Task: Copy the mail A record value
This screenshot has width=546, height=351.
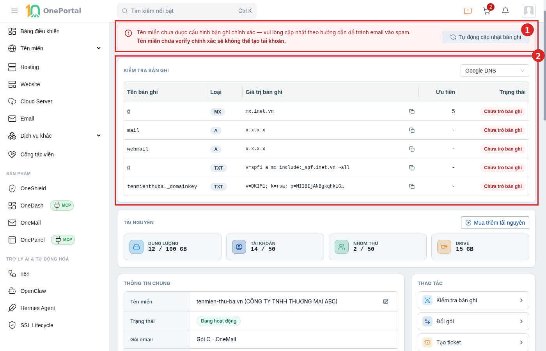Action: pos(411,130)
